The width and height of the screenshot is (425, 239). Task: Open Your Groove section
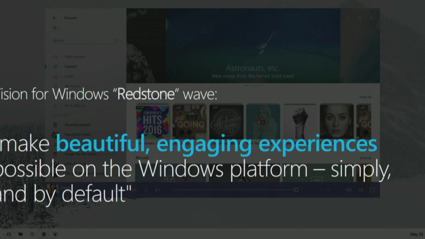(74, 57)
